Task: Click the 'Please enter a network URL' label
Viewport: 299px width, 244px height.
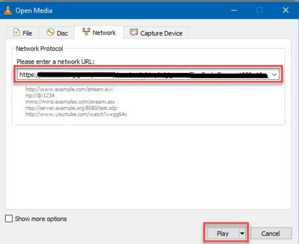Action: point(56,61)
